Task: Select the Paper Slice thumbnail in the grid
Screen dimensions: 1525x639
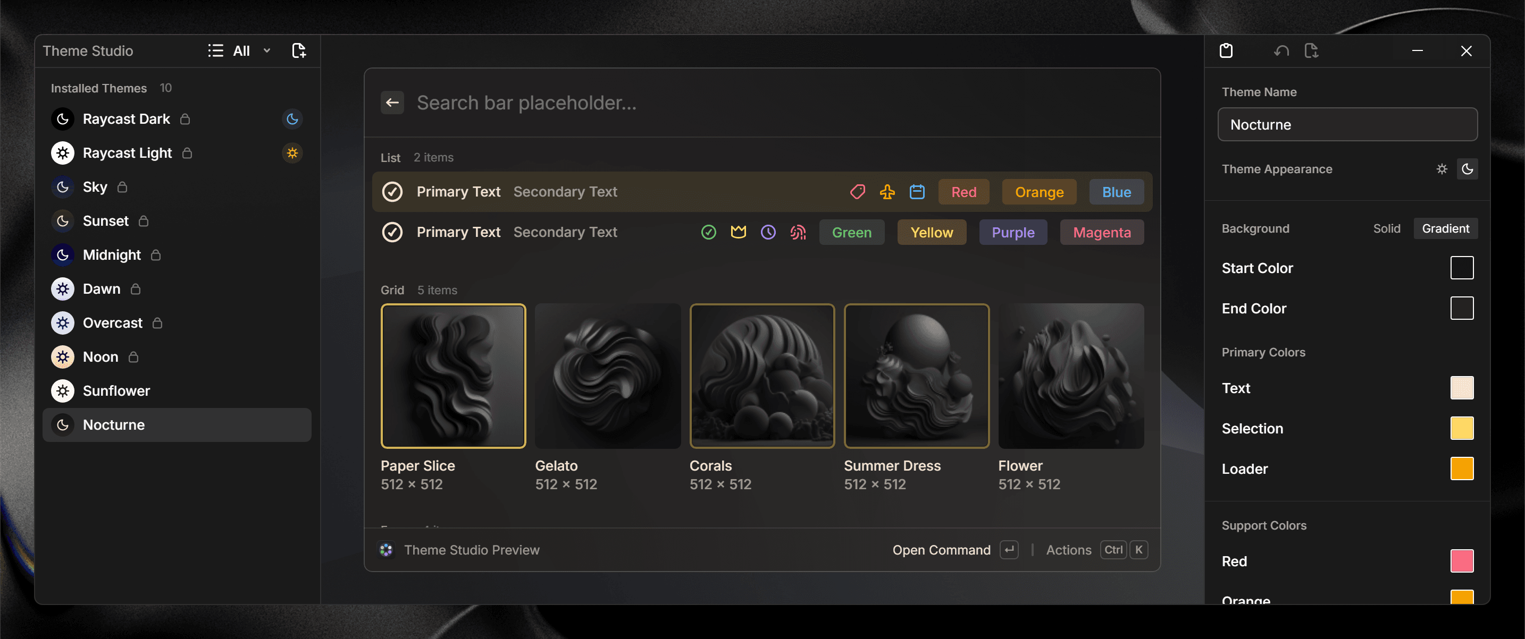Action: 453,377
